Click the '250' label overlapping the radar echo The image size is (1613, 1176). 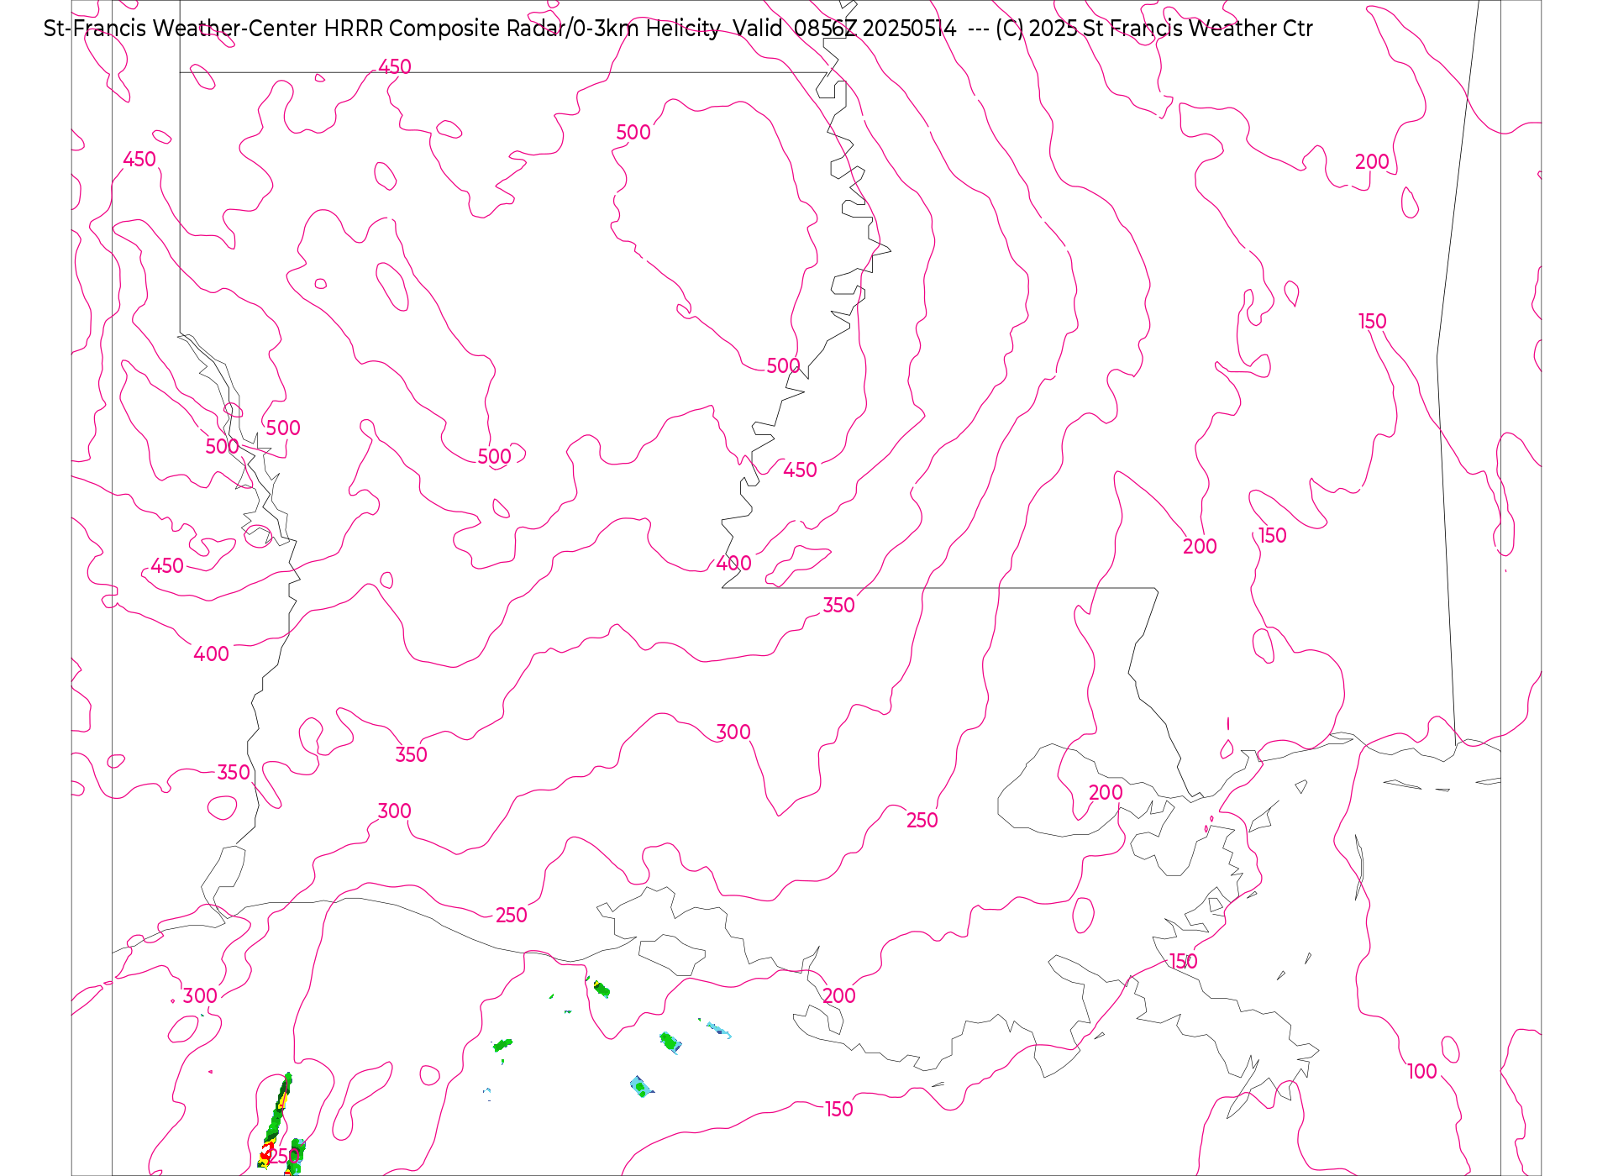(x=283, y=1156)
